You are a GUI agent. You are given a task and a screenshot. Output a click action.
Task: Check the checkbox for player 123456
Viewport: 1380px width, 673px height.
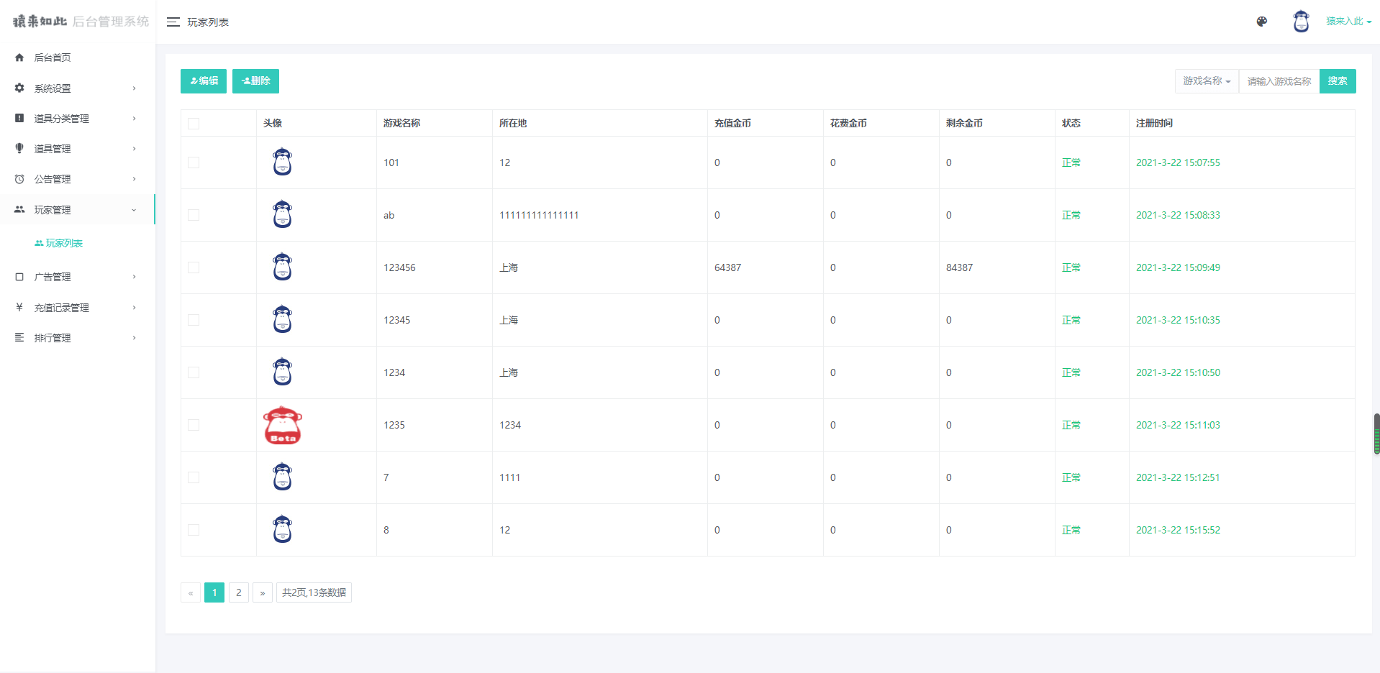tap(194, 267)
